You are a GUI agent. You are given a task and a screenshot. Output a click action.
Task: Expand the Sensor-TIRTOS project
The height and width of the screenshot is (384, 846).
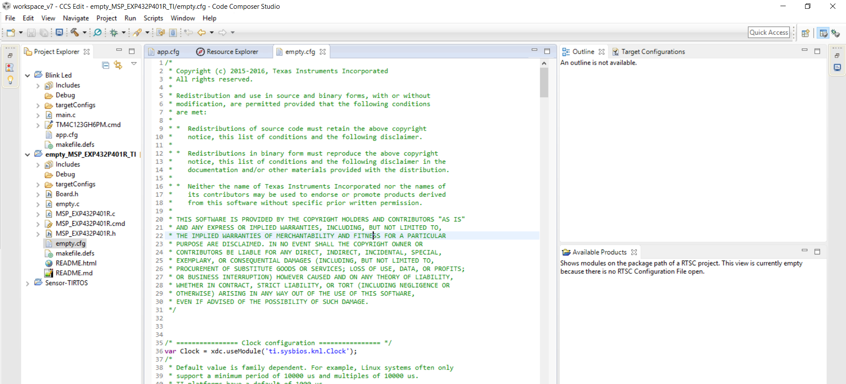[x=27, y=283]
